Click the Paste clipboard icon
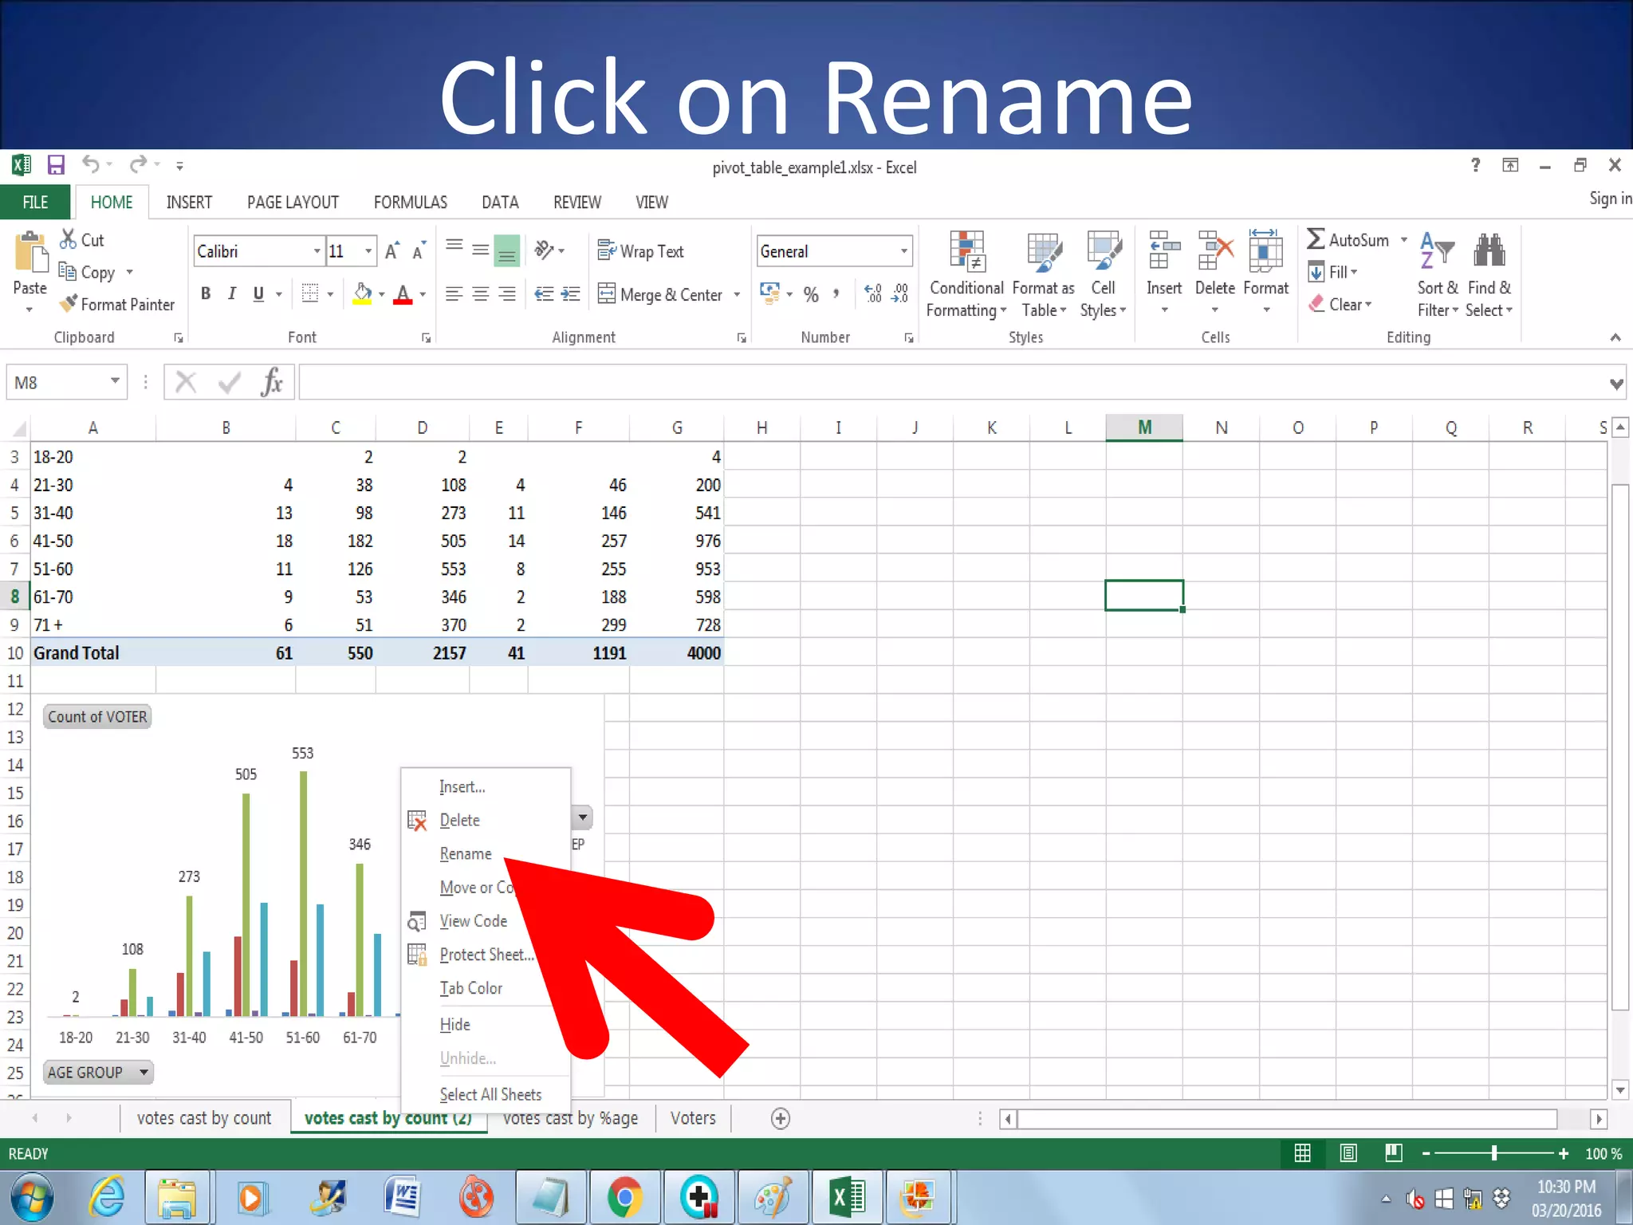The height and width of the screenshot is (1225, 1633). (x=30, y=254)
